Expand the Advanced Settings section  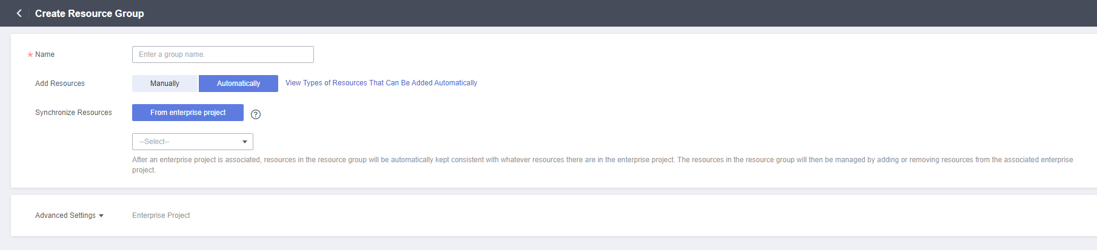click(x=69, y=215)
